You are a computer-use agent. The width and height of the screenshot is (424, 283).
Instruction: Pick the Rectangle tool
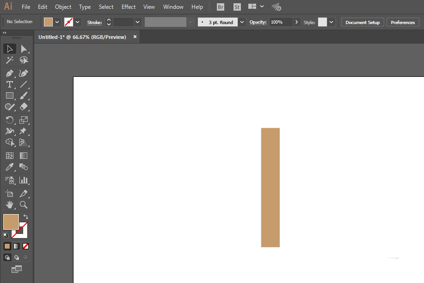tap(10, 95)
